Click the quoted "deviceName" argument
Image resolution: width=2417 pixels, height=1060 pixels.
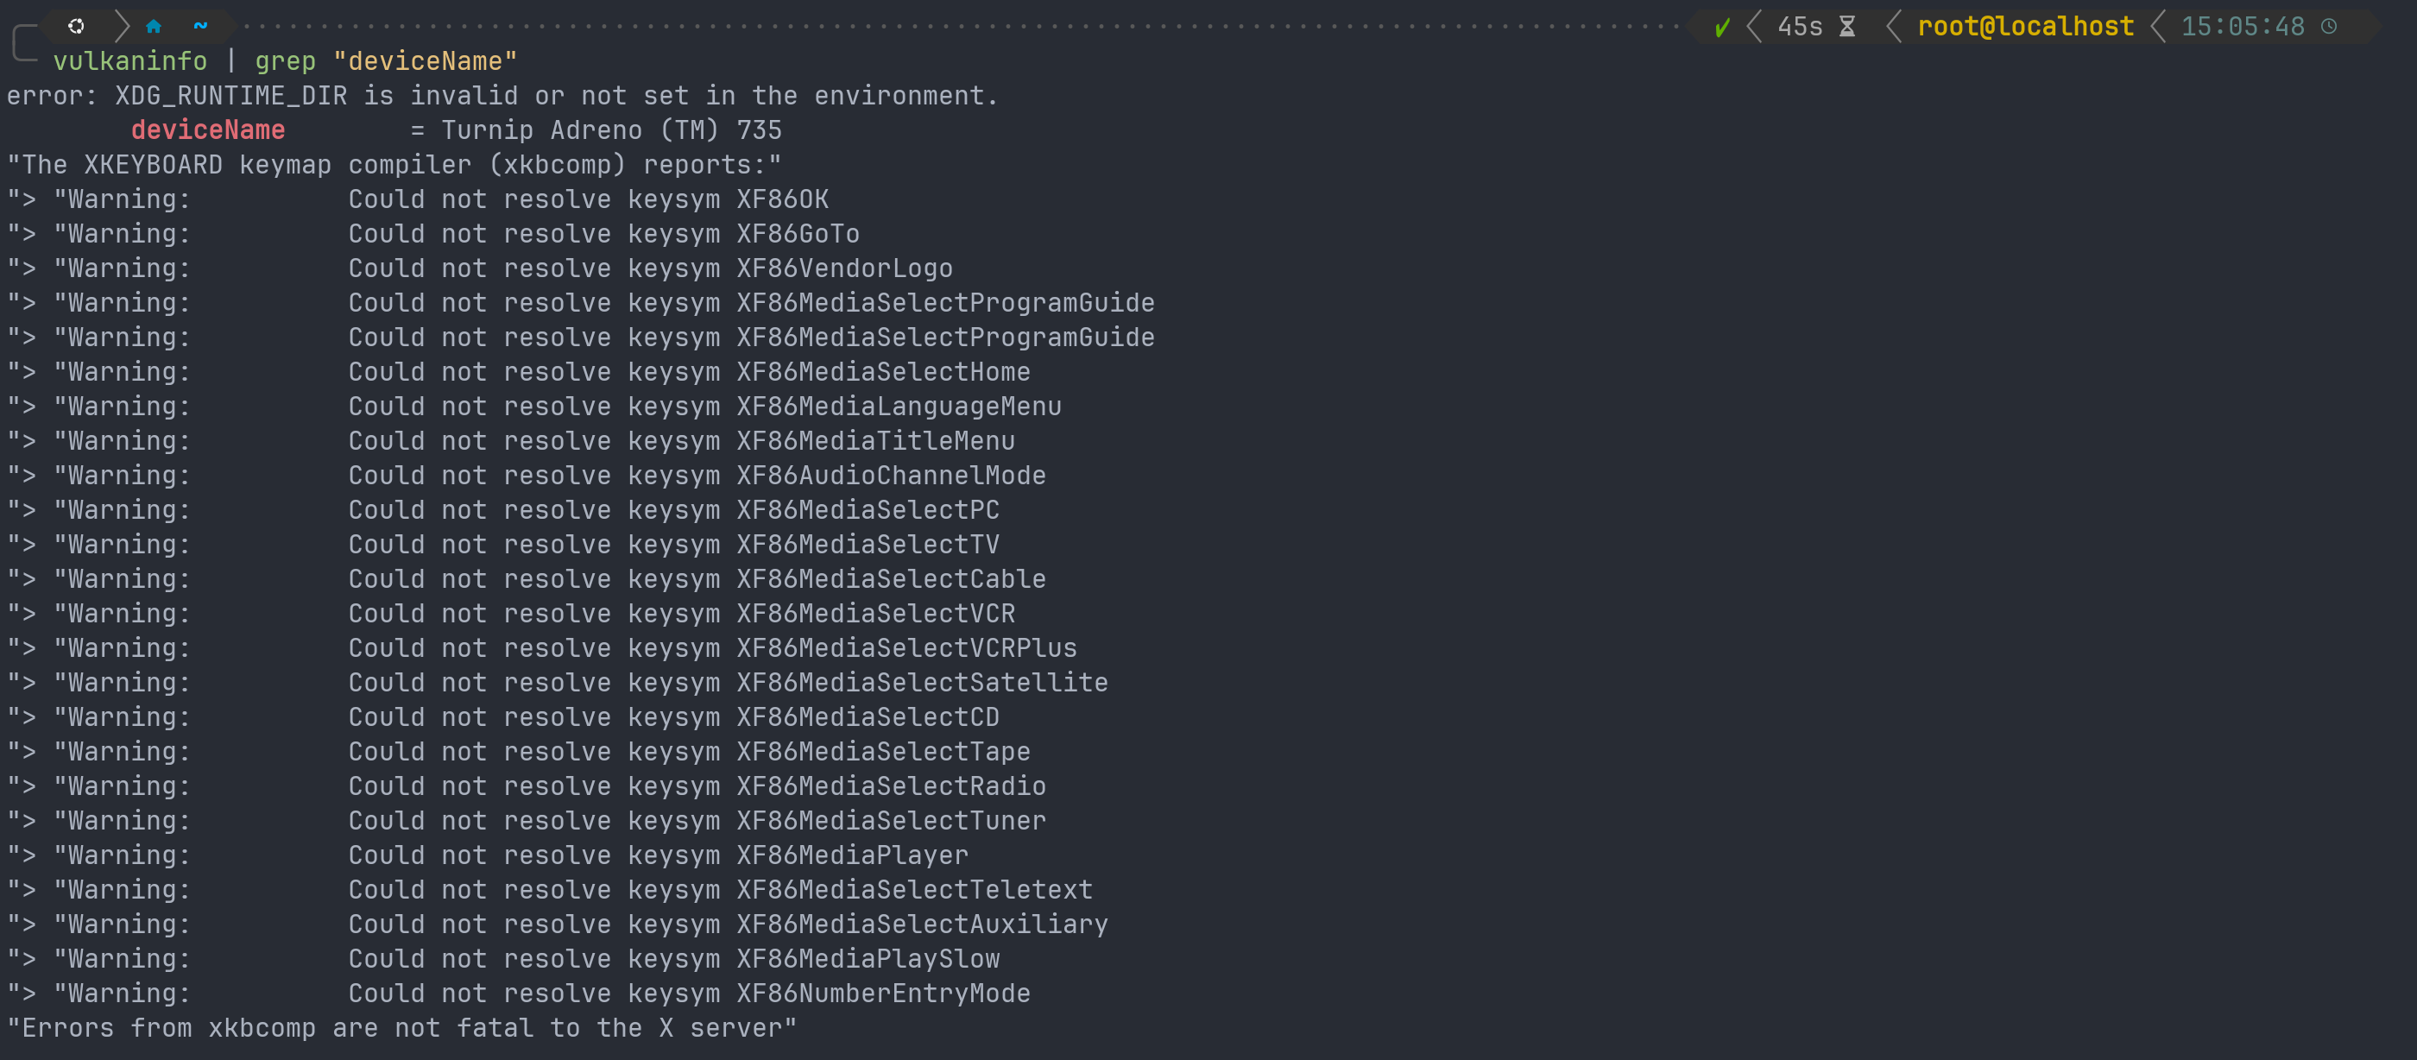point(425,61)
